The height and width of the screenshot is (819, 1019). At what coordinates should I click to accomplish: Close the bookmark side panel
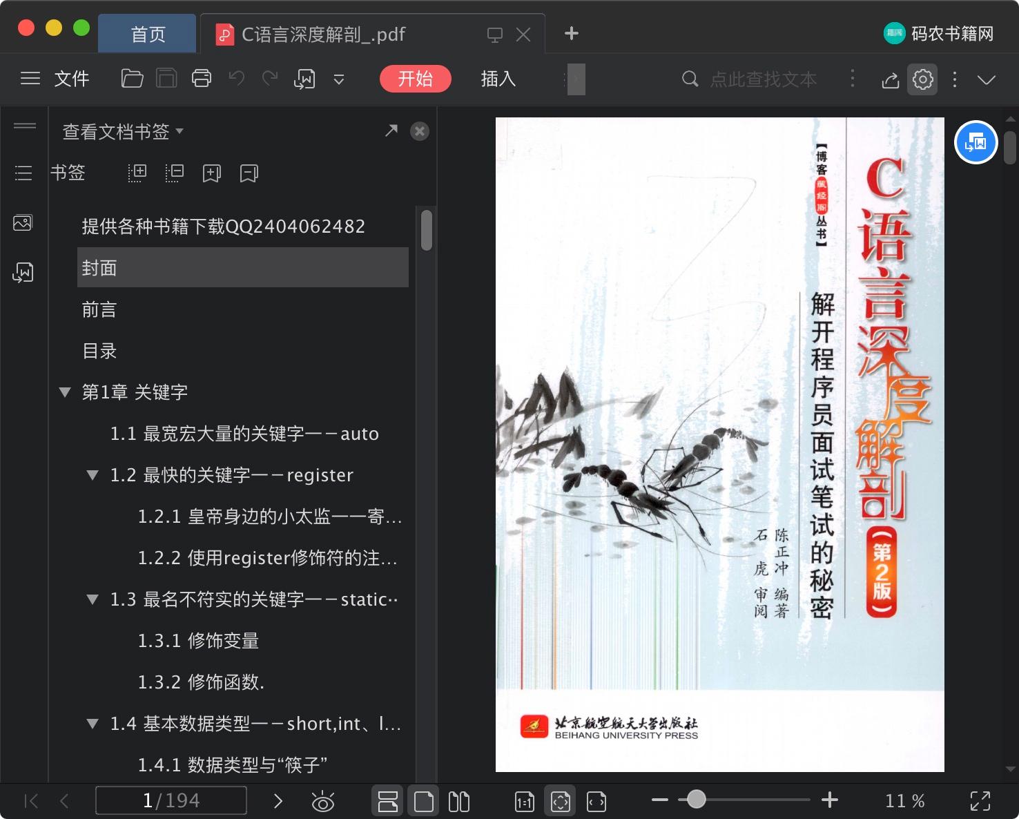tap(420, 131)
